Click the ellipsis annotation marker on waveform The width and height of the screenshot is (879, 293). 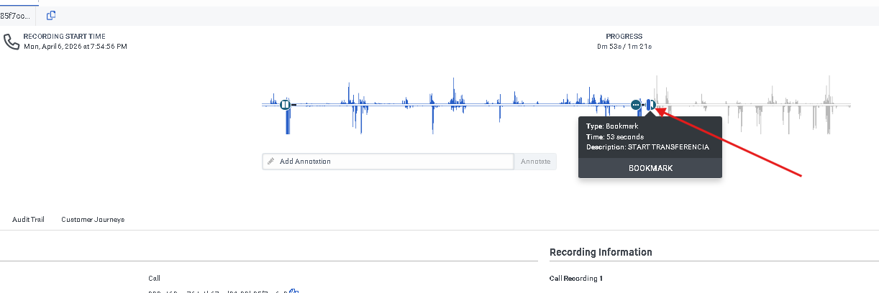[636, 105]
